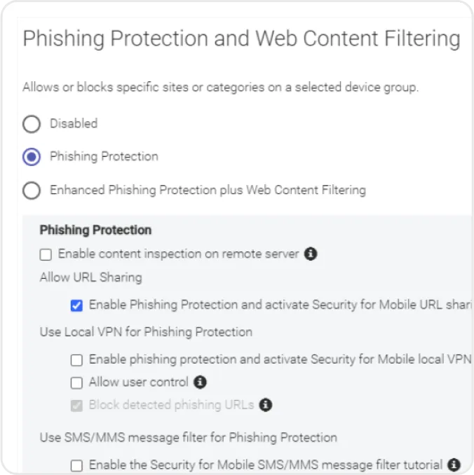474x475 pixels.
Task: Click the Use Local VPN for Phishing Protection label
Action: click(x=146, y=332)
